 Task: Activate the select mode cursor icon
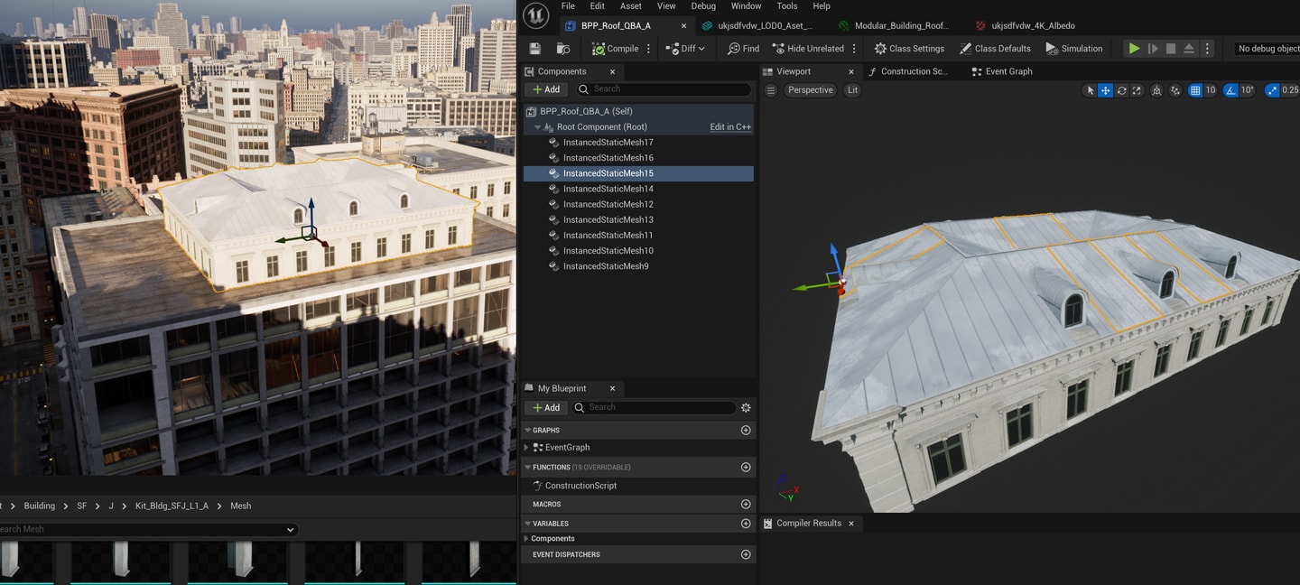(x=1091, y=90)
